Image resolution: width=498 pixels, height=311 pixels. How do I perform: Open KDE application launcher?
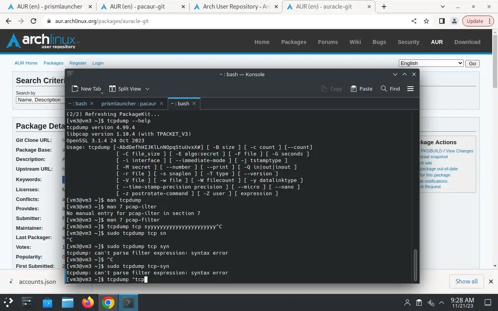pyautogui.click(x=9, y=302)
